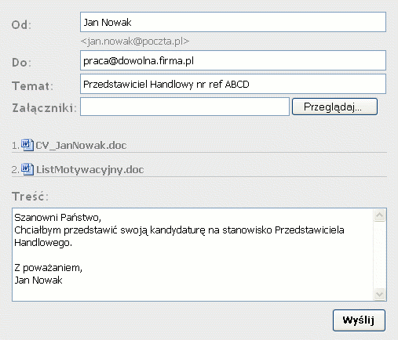Click the Od label

[x=21, y=25]
